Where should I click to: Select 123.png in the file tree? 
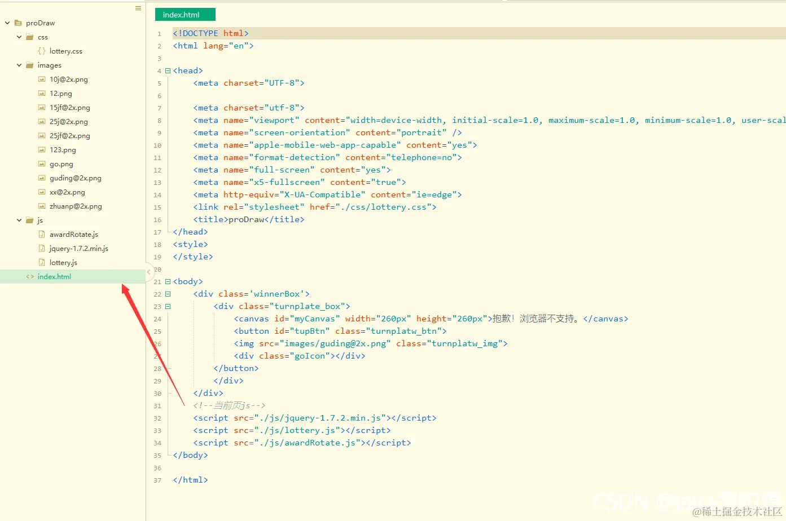click(62, 150)
